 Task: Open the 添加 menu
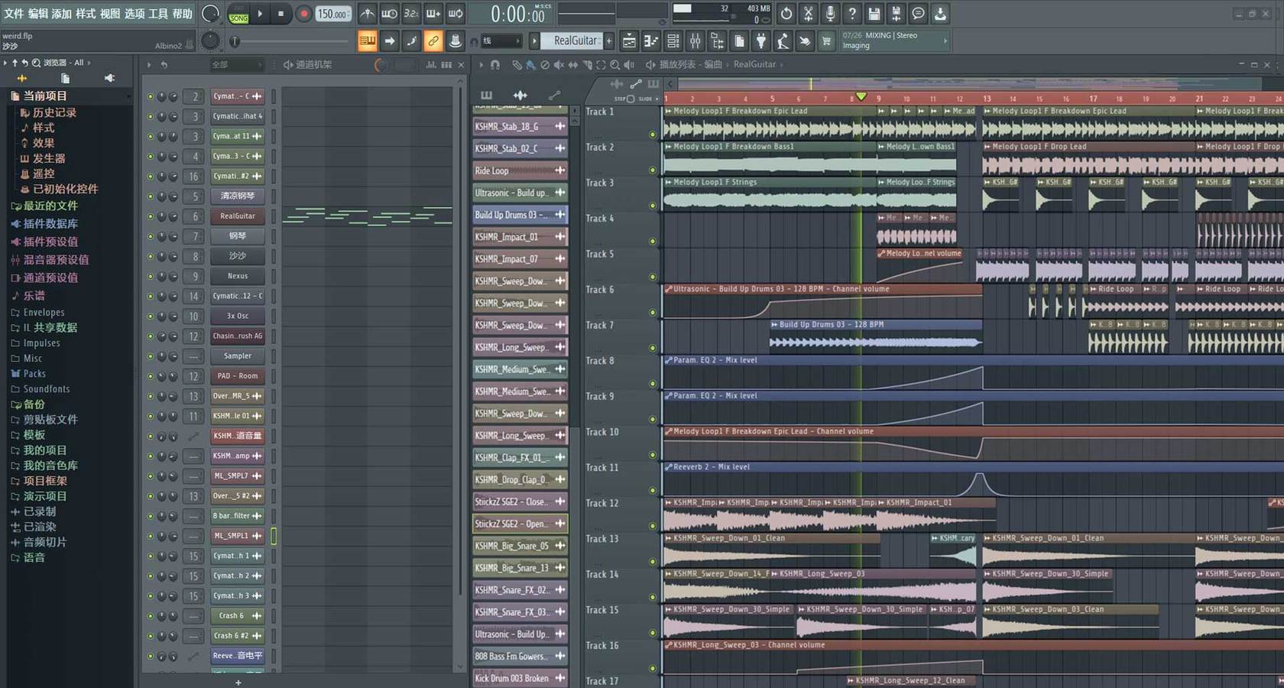click(61, 14)
